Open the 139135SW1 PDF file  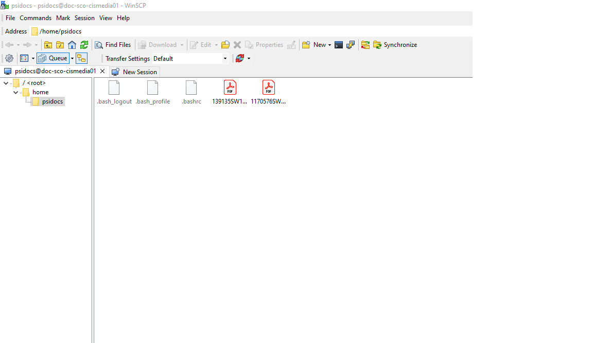coord(230,88)
